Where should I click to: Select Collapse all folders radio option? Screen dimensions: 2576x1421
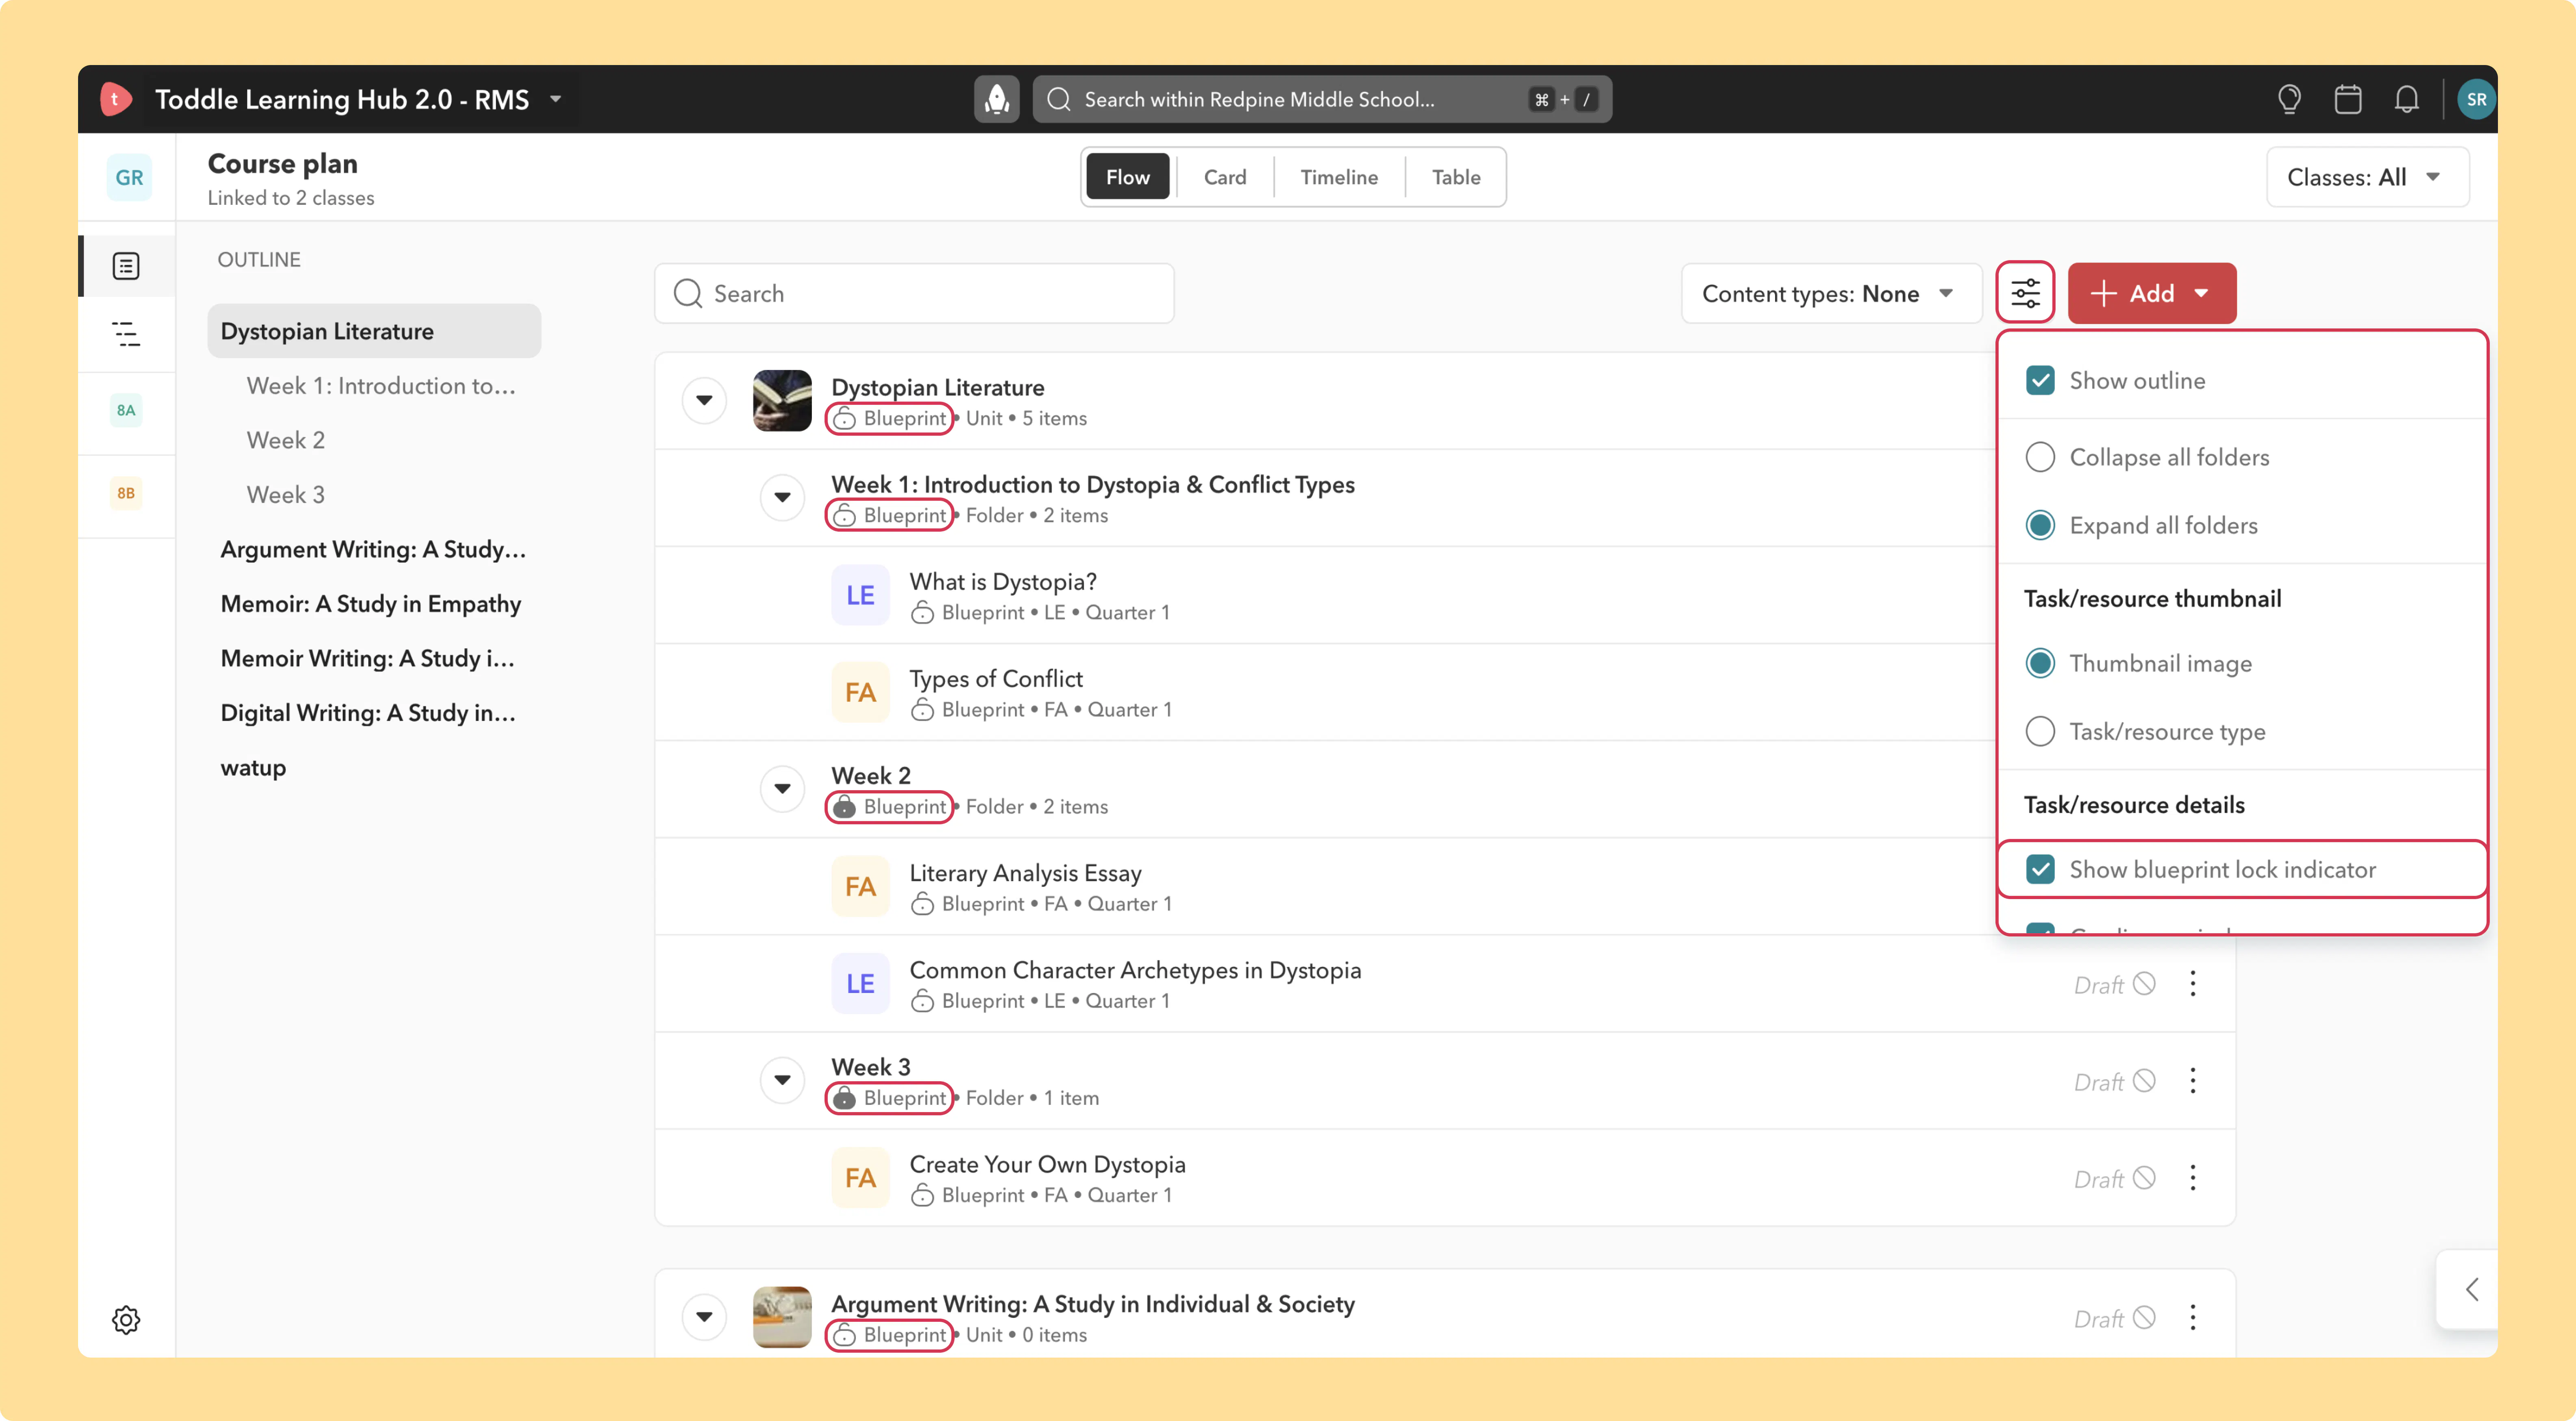click(x=2040, y=457)
